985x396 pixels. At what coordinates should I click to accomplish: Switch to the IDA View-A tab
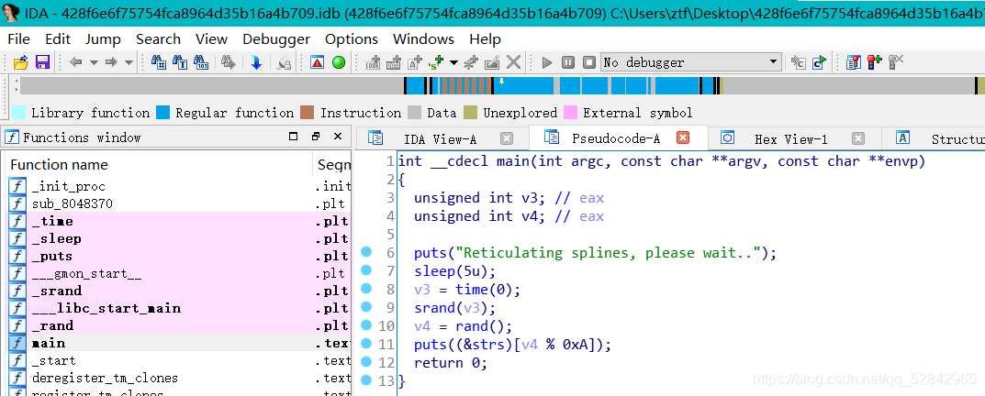440,138
